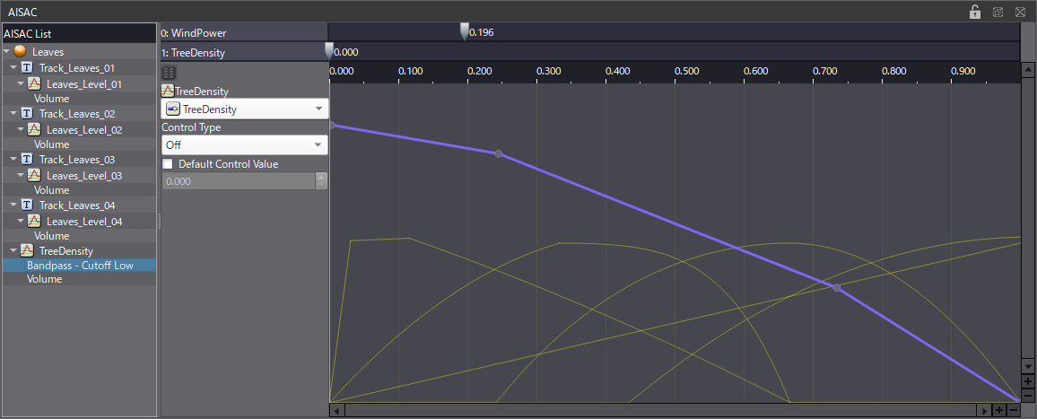Click the horizontal scrollbar left arrow
Screen dimensions: 1037x419
pos(336,411)
